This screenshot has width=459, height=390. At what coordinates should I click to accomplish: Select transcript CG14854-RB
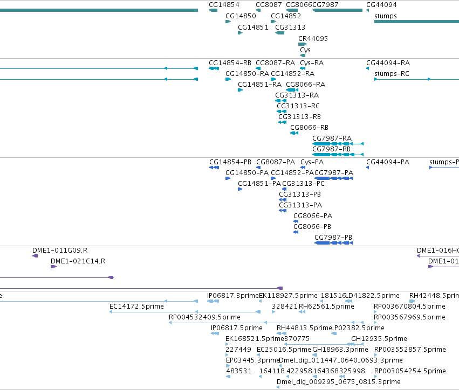click(x=230, y=63)
